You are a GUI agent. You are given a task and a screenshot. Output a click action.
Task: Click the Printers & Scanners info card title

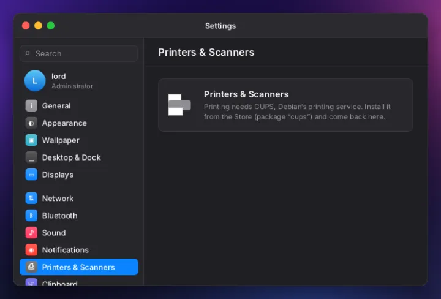coord(246,94)
